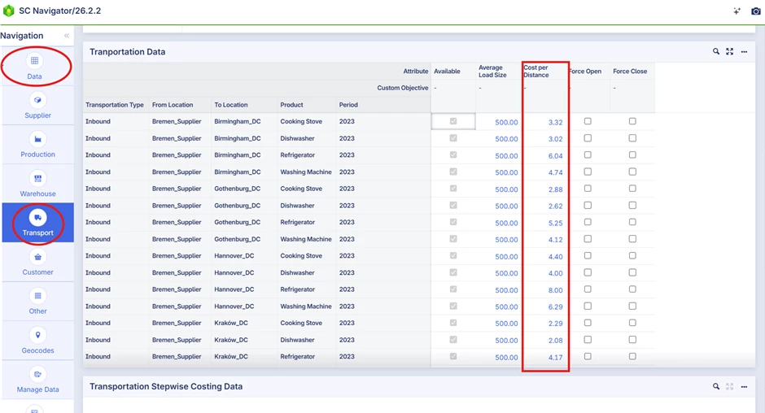This screenshot has width=765, height=413.
Task: Click Inbound in the Hannover Cooking Stove row
Action: point(98,255)
